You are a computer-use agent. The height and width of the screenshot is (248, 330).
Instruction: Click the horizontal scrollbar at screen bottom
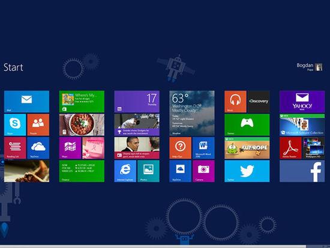coord(153,246)
